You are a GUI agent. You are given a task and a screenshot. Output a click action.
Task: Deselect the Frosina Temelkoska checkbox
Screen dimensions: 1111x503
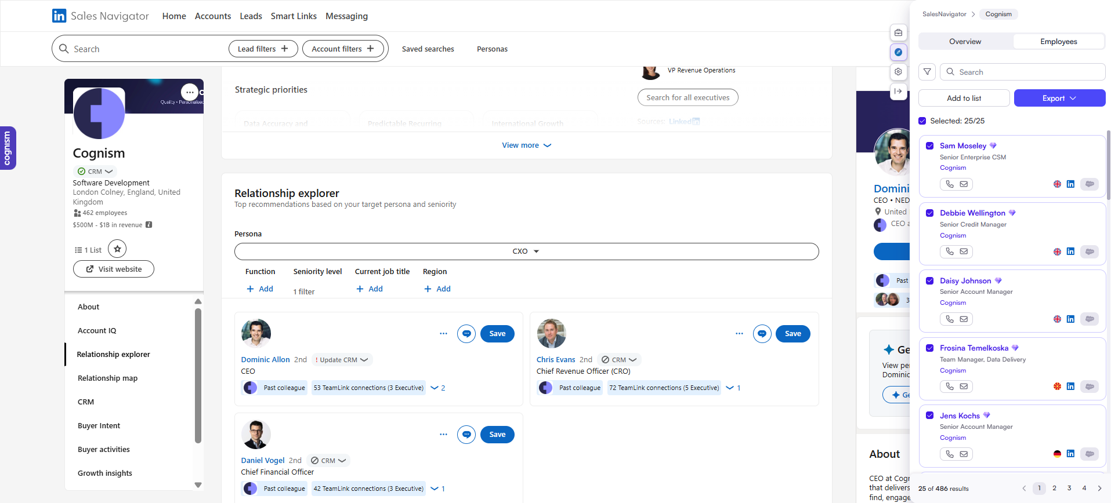point(929,348)
